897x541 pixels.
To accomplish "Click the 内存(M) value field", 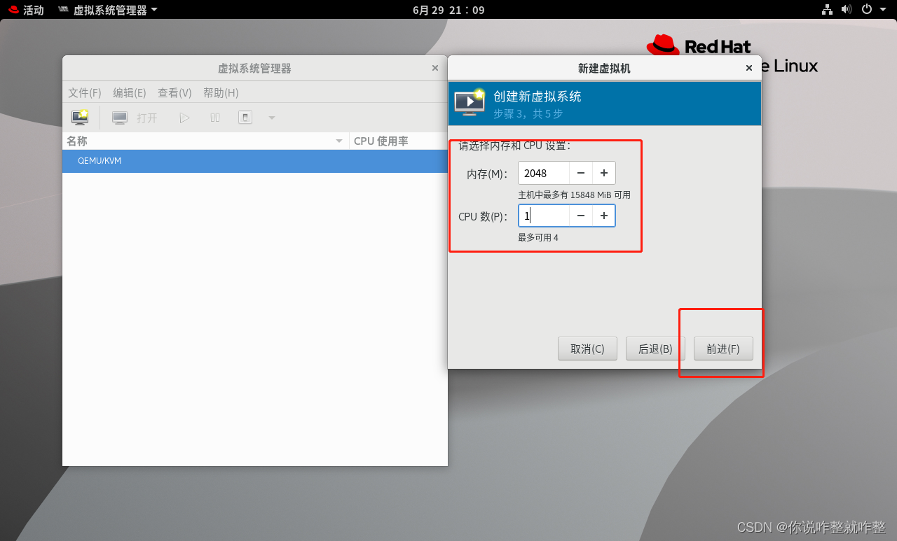I will click(544, 173).
